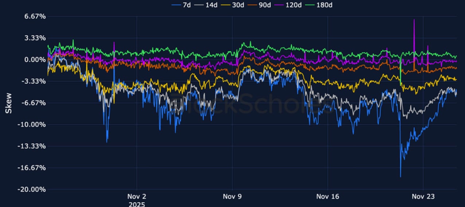
Task: Click the Nov 9 date tick
Action: coord(232,197)
